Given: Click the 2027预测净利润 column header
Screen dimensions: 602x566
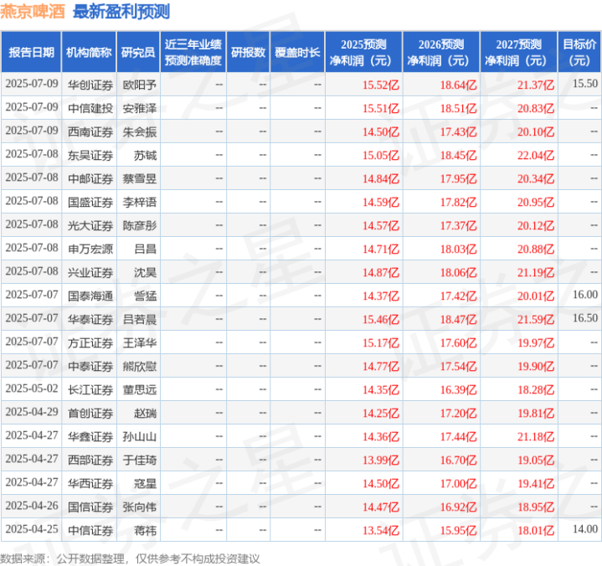Looking at the screenshot, I should (x=518, y=52).
